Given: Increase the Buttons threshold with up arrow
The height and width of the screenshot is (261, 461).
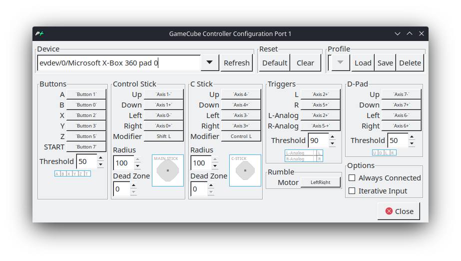Looking at the screenshot, I should [x=100, y=158].
